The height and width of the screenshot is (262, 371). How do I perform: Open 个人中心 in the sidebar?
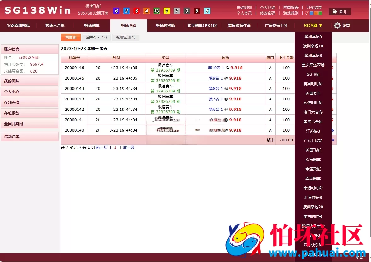click(30, 92)
